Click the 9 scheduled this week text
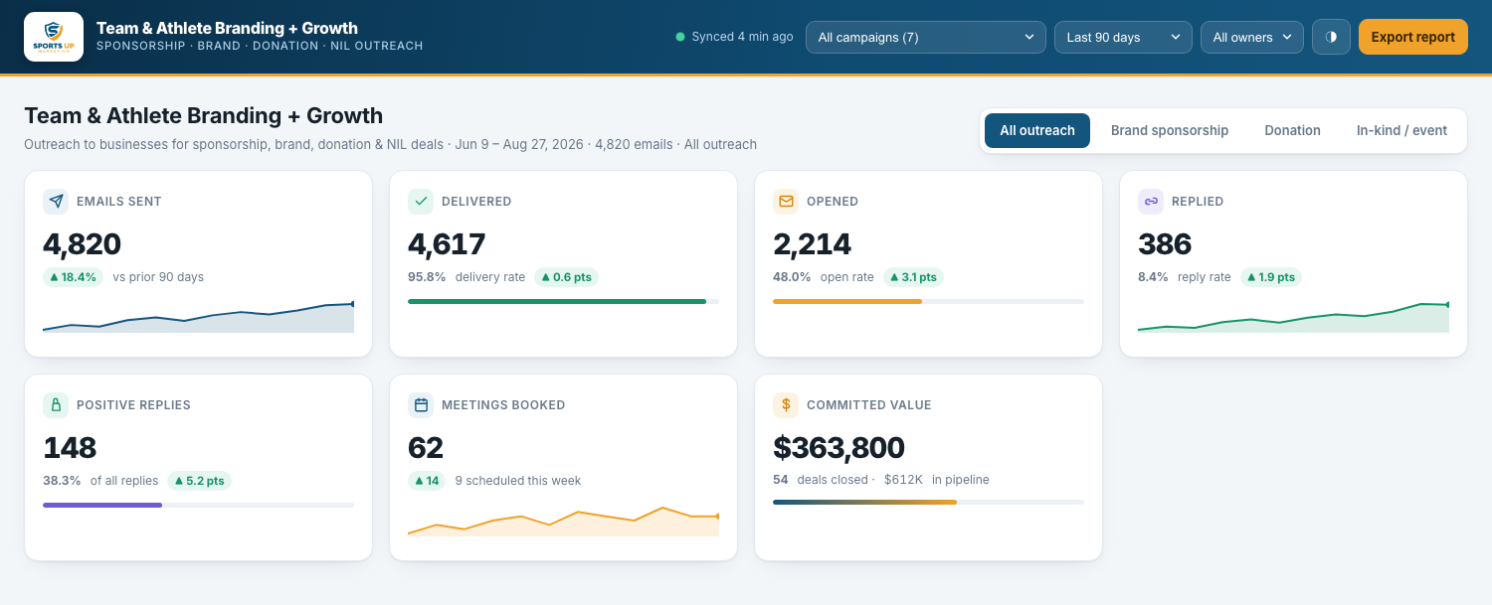This screenshot has width=1492, height=605. tap(518, 481)
